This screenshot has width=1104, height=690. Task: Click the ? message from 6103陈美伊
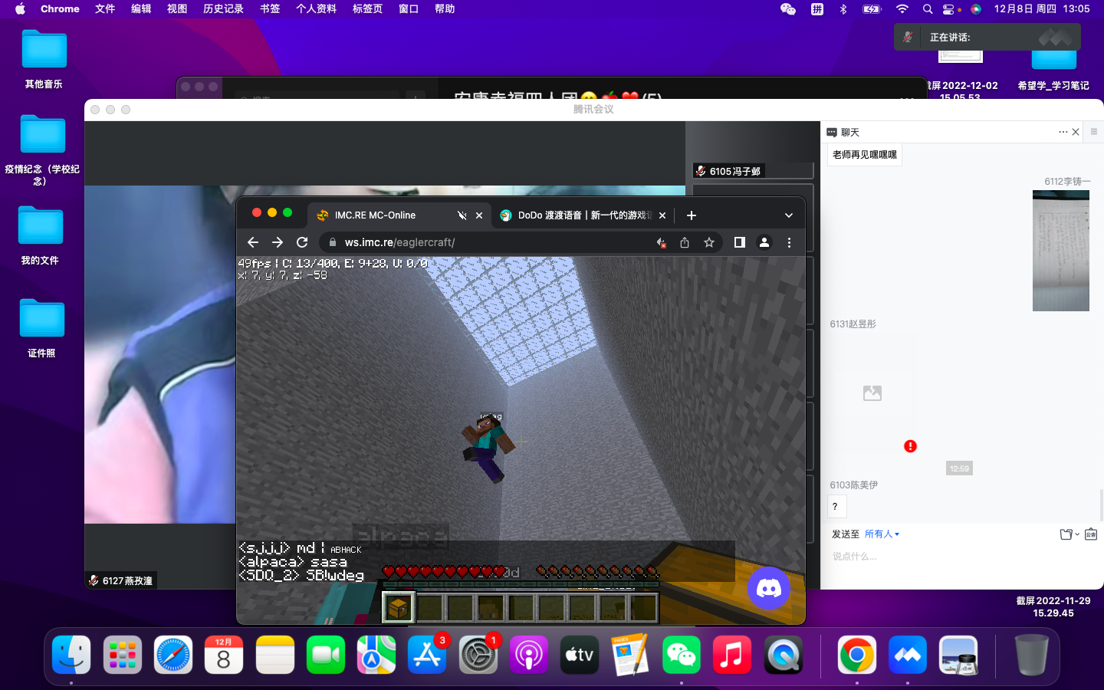pyautogui.click(x=835, y=507)
